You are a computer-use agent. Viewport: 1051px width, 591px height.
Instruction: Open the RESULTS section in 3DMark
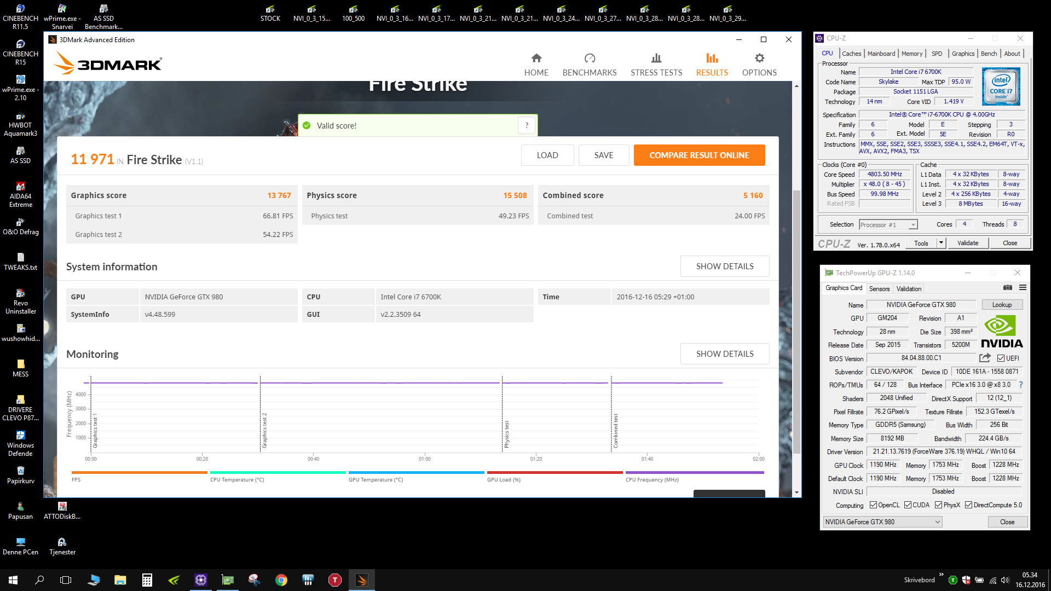click(712, 65)
